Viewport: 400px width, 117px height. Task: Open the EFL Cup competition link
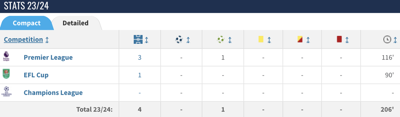coord(36,75)
